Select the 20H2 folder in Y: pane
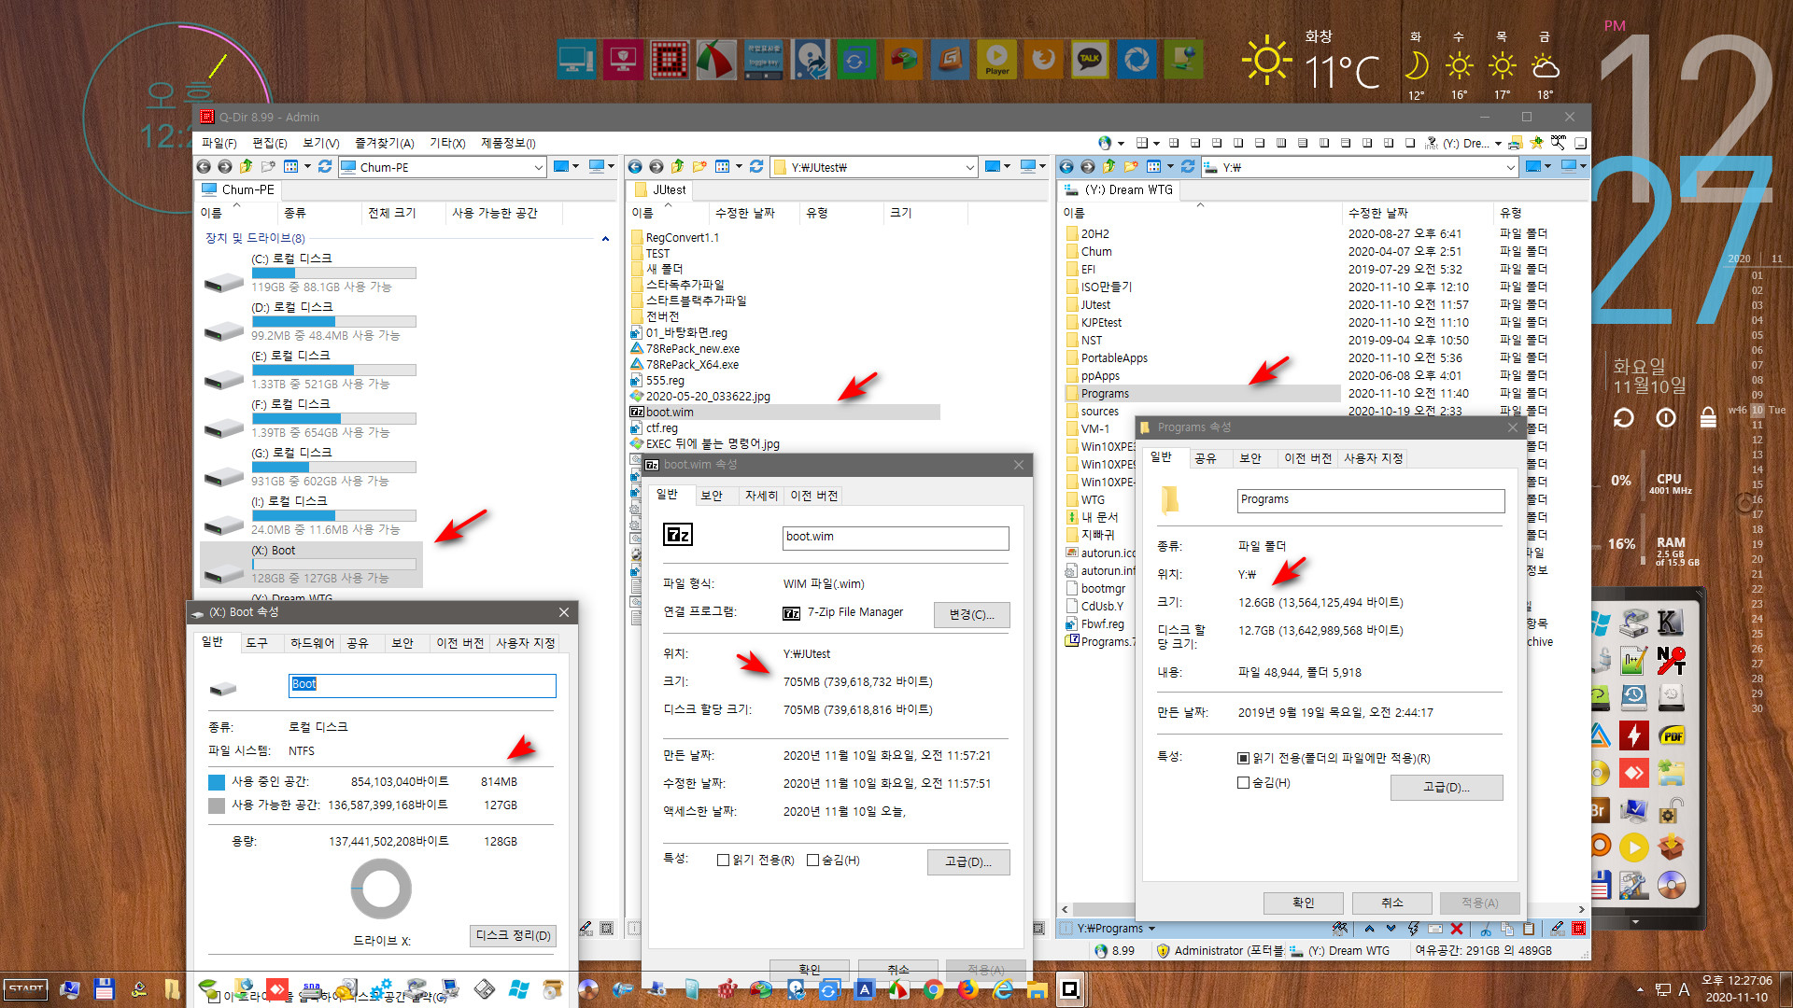The height and width of the screenshot is (1008, 1793). click(1094, 234)
